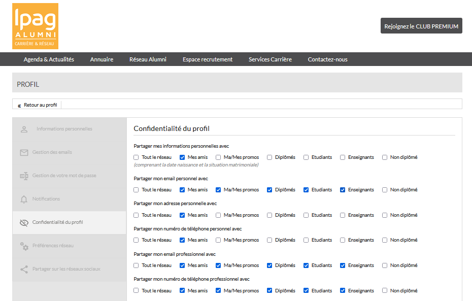472x301 pixels.
Task: Click Rejoignez le CLUB PREMIUM button
Action: (421, 26)
